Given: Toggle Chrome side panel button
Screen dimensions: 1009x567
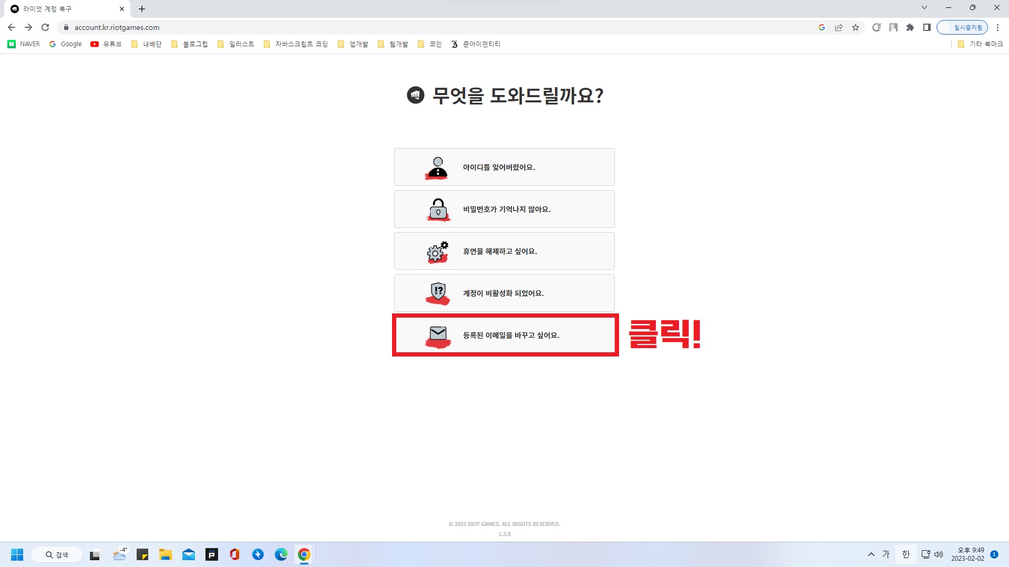Looking at the screenshot, I should (927, 27).
